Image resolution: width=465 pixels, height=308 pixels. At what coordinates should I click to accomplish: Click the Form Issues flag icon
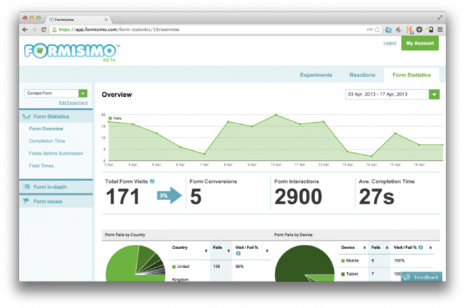click(x=26, y=201)
